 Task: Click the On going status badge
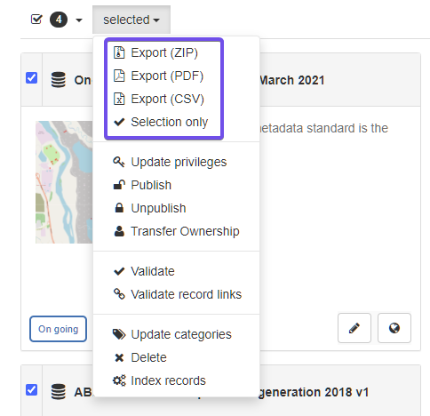[58, 329]
